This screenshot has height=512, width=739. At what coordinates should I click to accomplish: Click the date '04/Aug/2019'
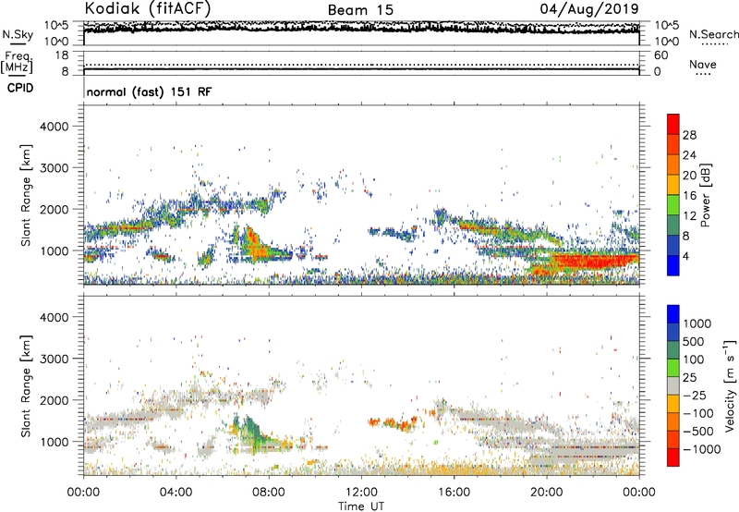[589, 9]
